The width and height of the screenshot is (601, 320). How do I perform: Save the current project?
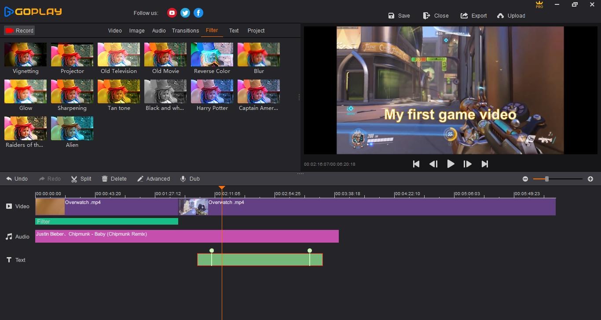pyautogui.click(x=399, y=16)
